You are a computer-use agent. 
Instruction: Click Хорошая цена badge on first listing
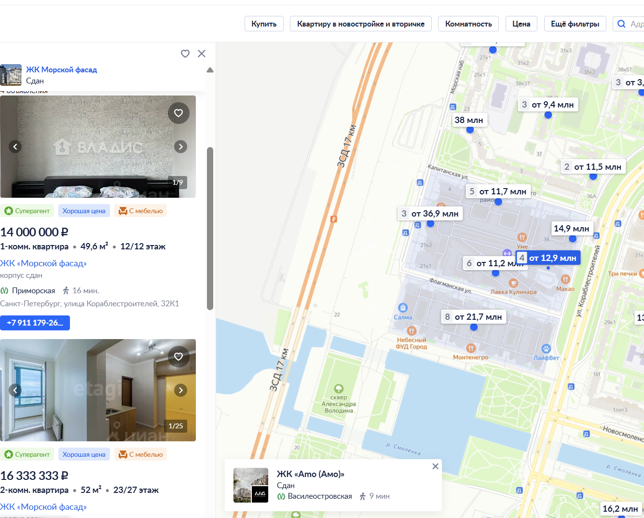(84, 211)
